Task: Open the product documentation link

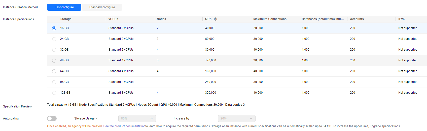Action: click(124, 126)
